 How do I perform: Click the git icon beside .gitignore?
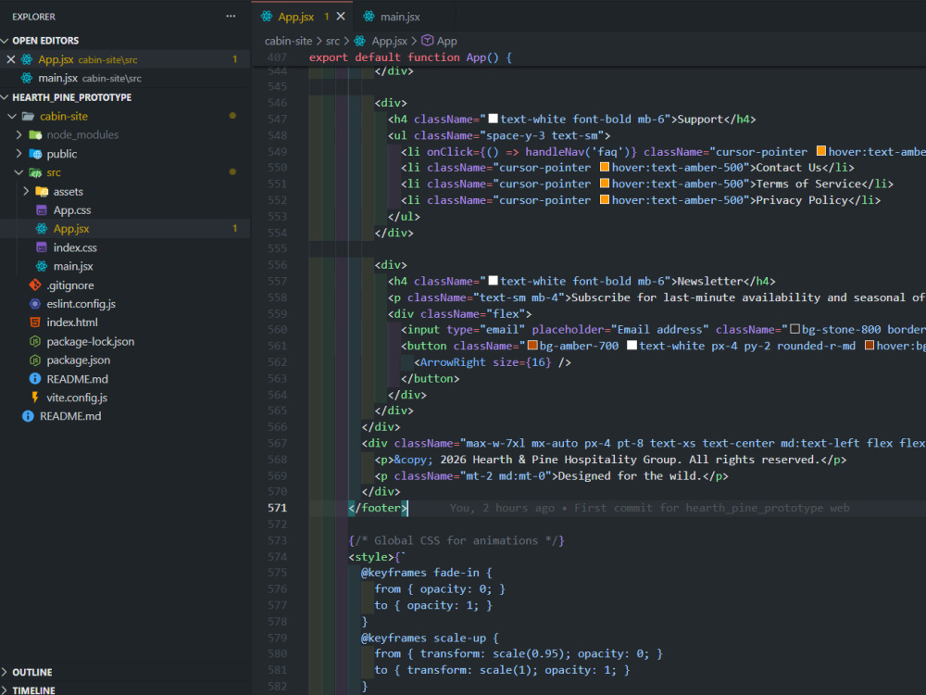tap(35, 284)
